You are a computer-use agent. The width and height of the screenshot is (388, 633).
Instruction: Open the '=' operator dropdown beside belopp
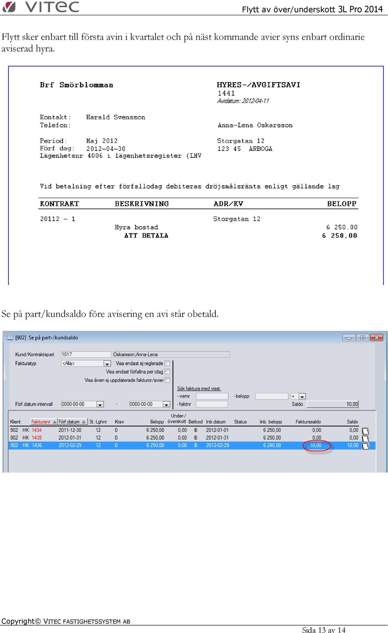tap(302, 396)
